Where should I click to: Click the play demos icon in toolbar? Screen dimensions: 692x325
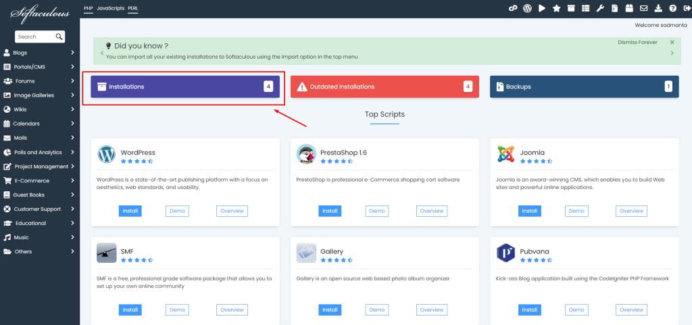[542, 8]
